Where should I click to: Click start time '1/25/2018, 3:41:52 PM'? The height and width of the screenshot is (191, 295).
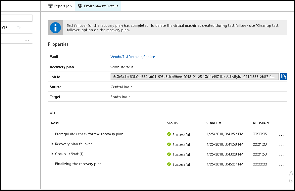(x=225, y=134)
